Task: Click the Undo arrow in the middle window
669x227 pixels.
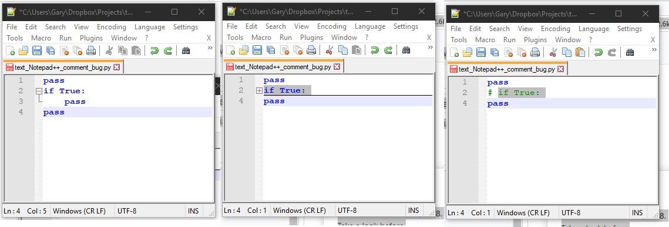Action: (374, 50)
